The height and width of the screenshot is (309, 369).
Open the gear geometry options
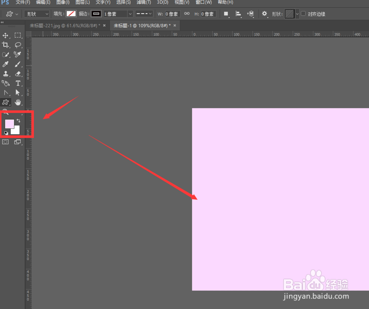click(x=265, y=14)
